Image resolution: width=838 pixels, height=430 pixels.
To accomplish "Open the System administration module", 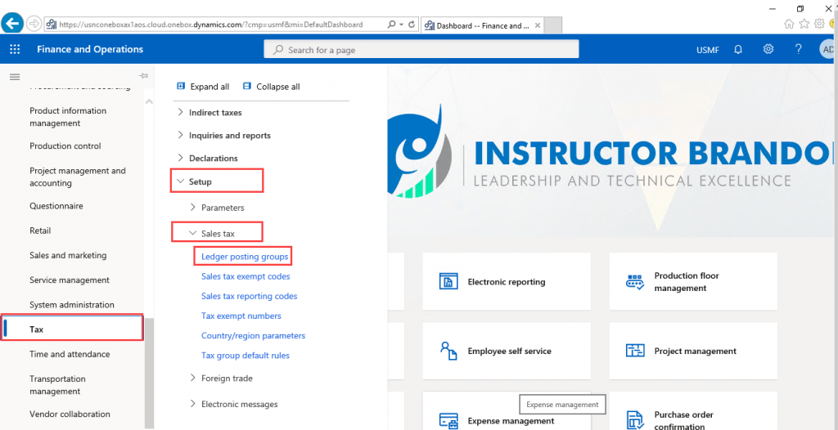I will pyautogui.click(x=72, y=304).
